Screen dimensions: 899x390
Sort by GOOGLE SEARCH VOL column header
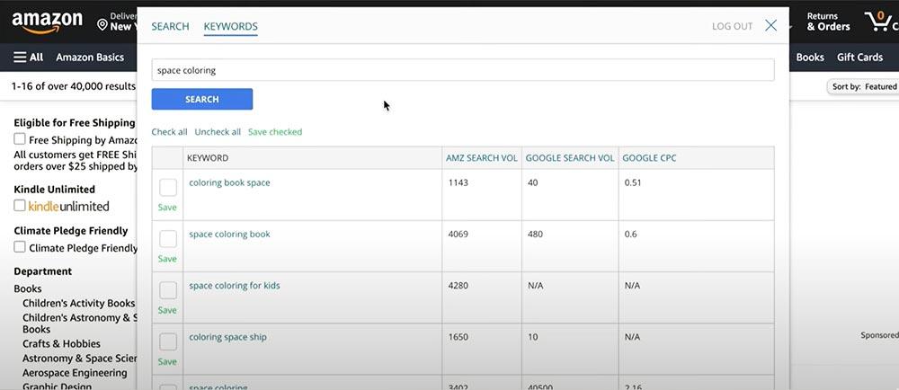point(570,157)
